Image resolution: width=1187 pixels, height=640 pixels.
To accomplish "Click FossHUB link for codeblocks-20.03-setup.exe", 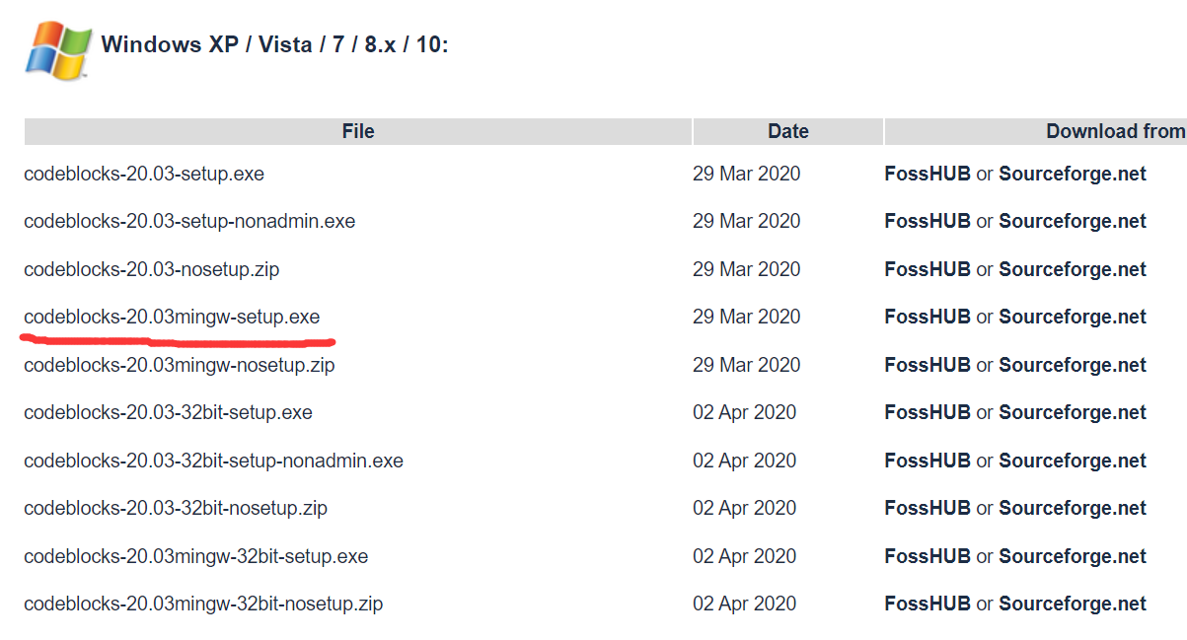I will coord(927,174).
